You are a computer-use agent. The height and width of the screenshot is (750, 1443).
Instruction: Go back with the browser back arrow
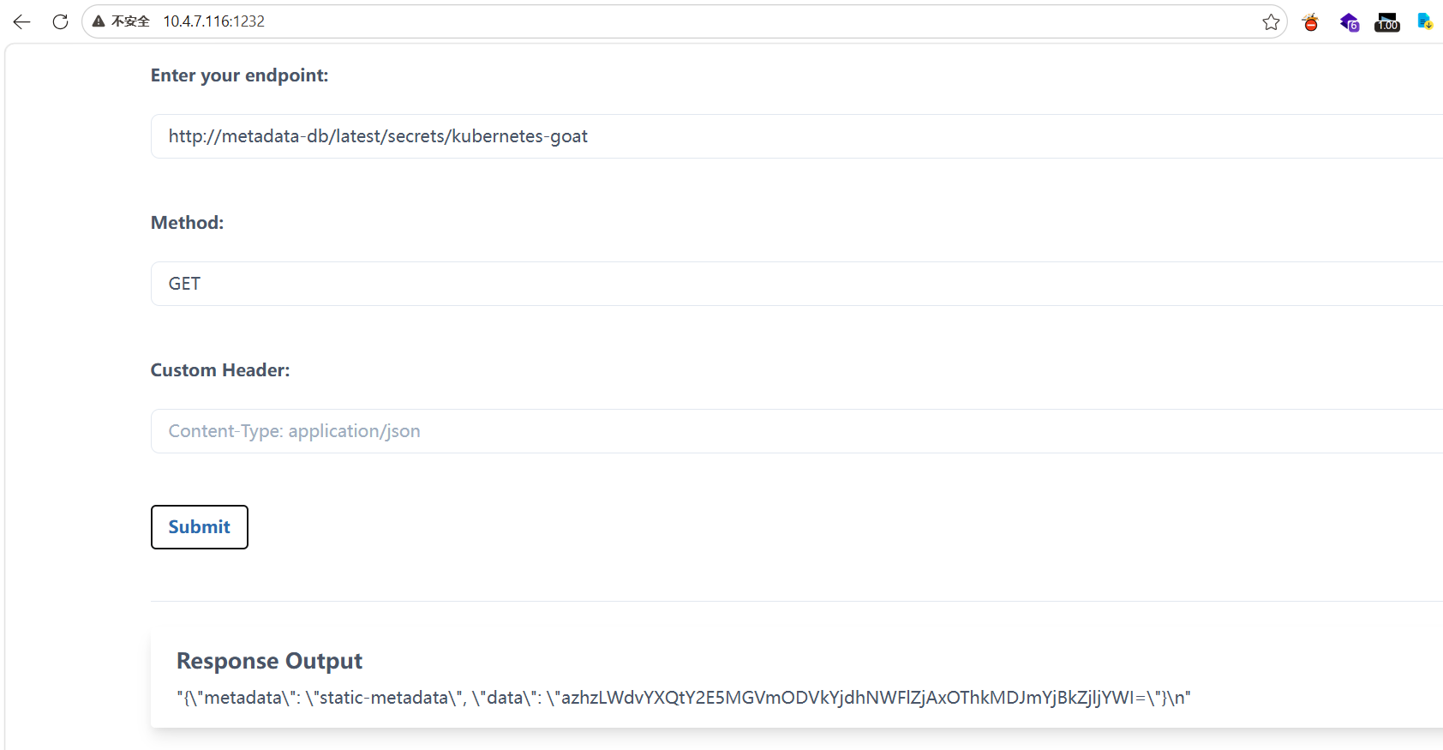[x=21, y=21]
